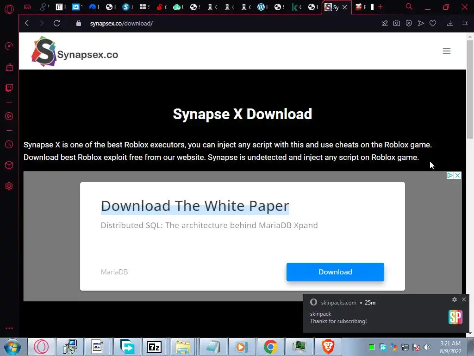Open History clock icon in sidebar
This screenshot has height=356, width=474.
point(9,145)
